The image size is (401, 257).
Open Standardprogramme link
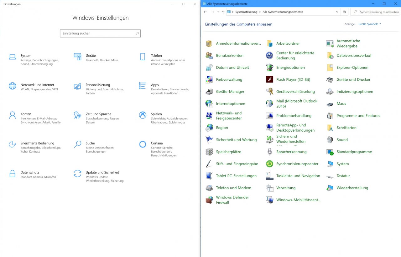tap(354, 152)
